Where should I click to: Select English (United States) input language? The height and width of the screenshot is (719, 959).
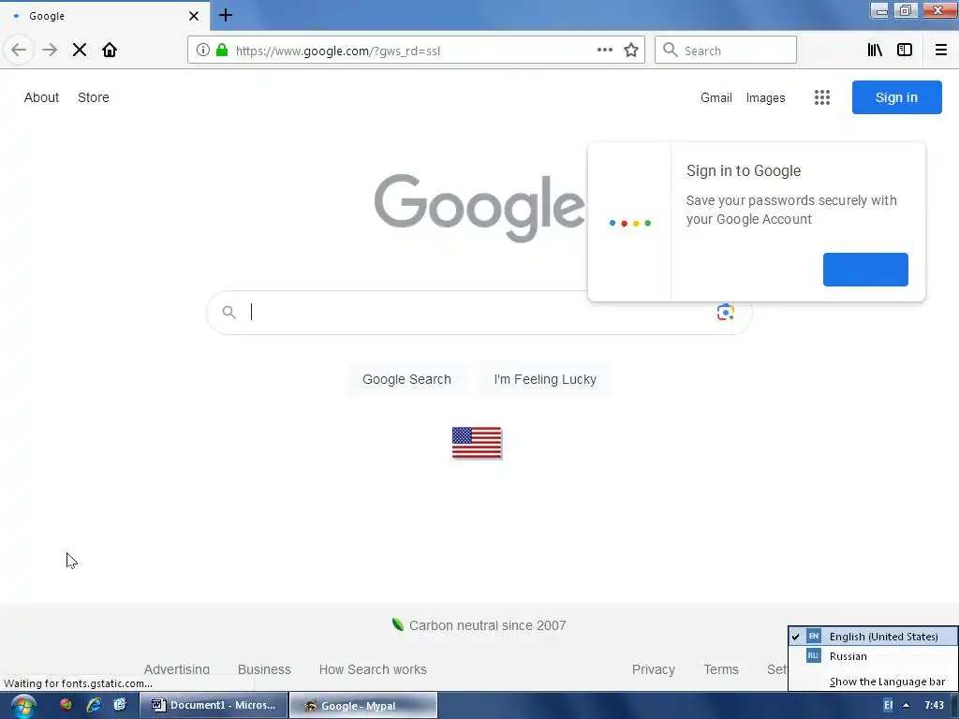874,637
